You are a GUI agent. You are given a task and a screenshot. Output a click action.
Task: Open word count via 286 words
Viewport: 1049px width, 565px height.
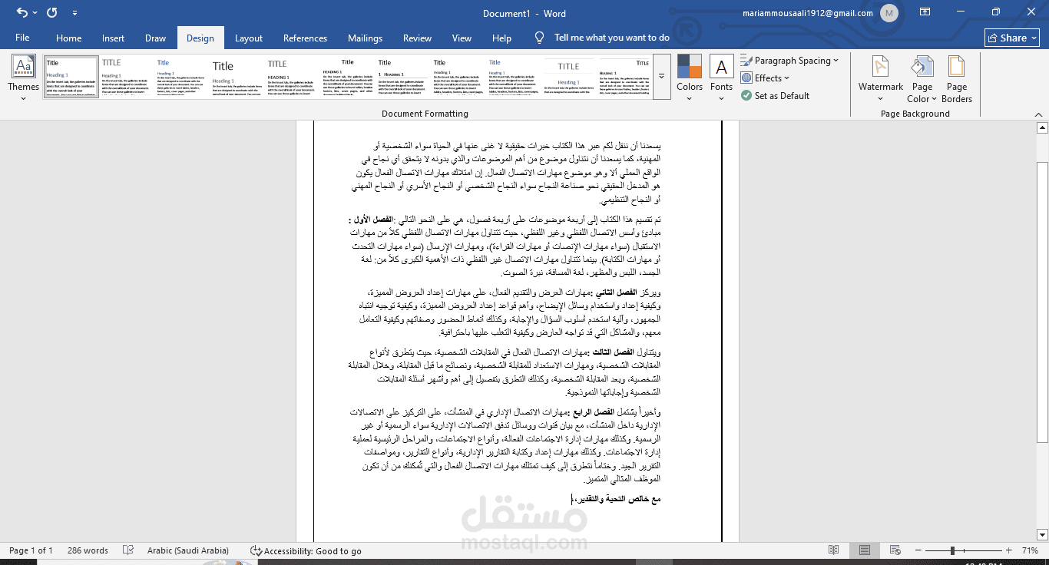click(88, 550)
